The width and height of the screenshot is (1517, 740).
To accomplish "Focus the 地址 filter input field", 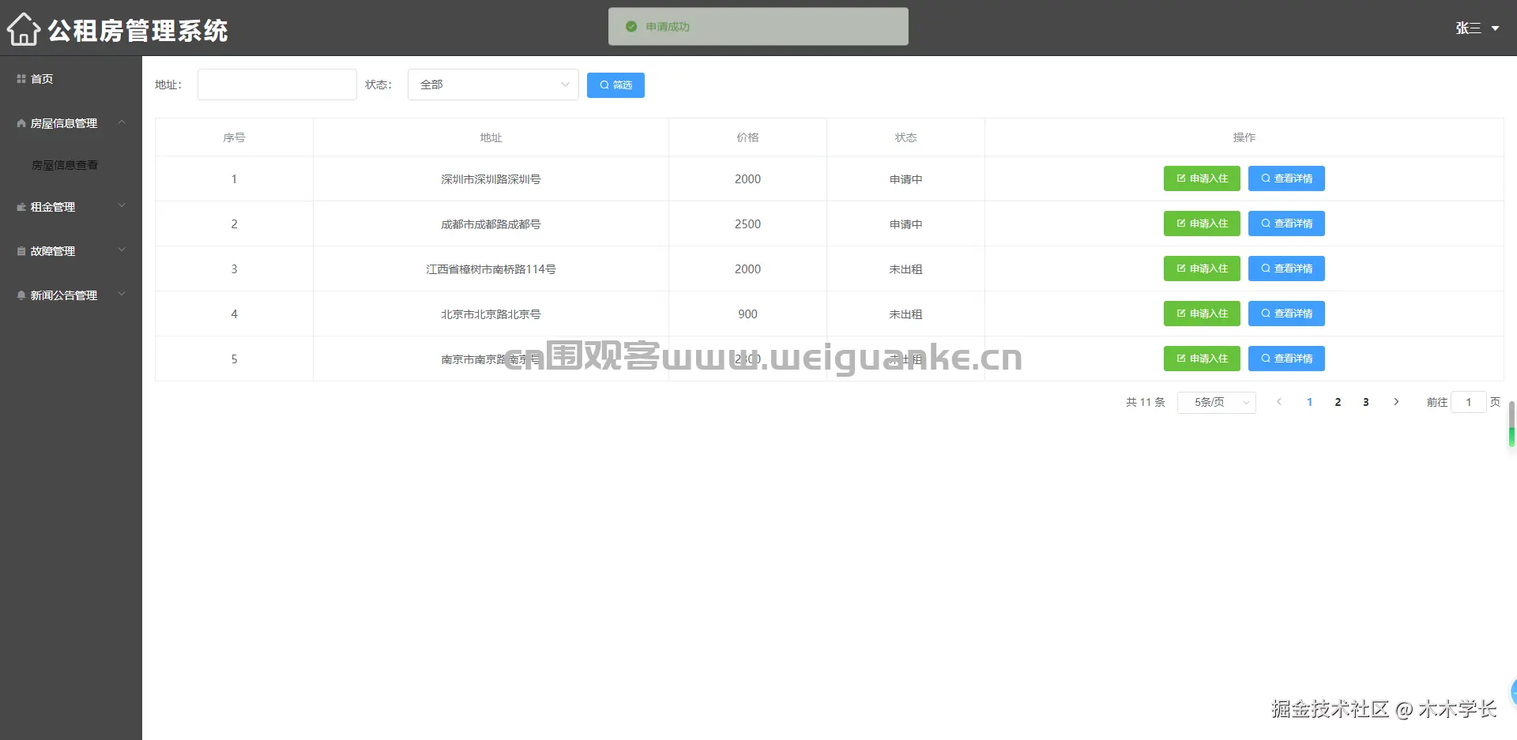I will (x=277, y=85).
